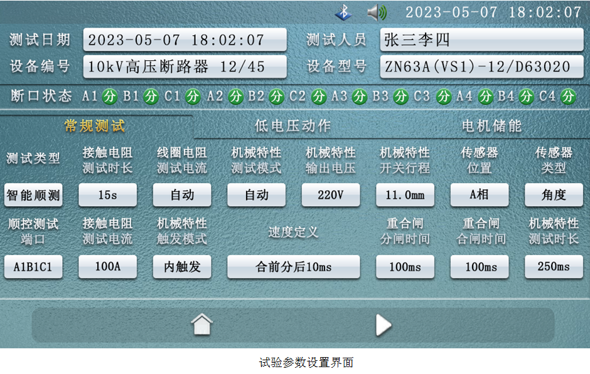Select the B2 breaker status indicator
The image size is (590, 374).
point(276,96)
